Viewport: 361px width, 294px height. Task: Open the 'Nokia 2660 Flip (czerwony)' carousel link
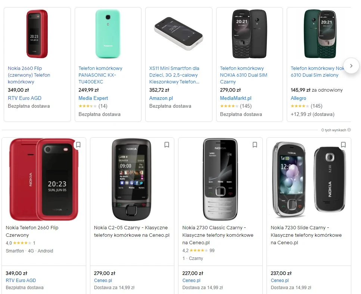point(29,75)
